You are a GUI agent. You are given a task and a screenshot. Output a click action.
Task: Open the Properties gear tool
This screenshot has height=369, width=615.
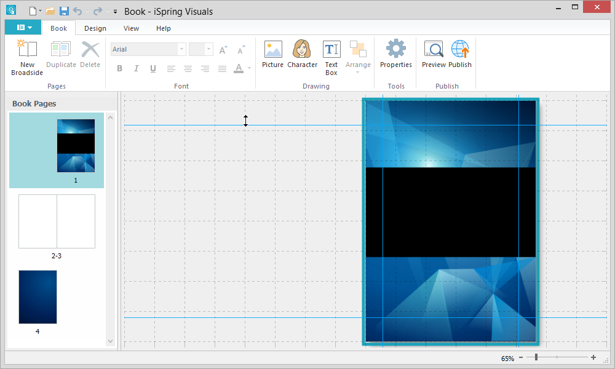(x=395, y=50)
